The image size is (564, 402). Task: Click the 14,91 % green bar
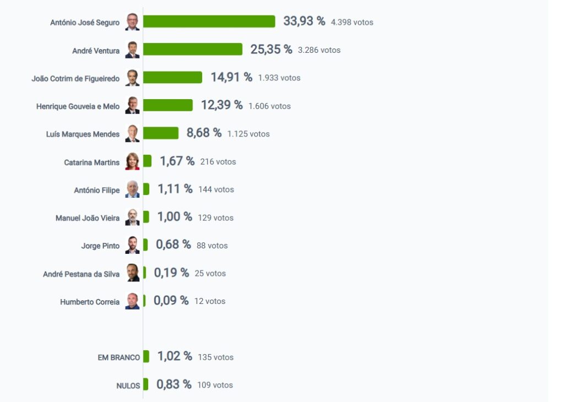(x=172, y=78)
